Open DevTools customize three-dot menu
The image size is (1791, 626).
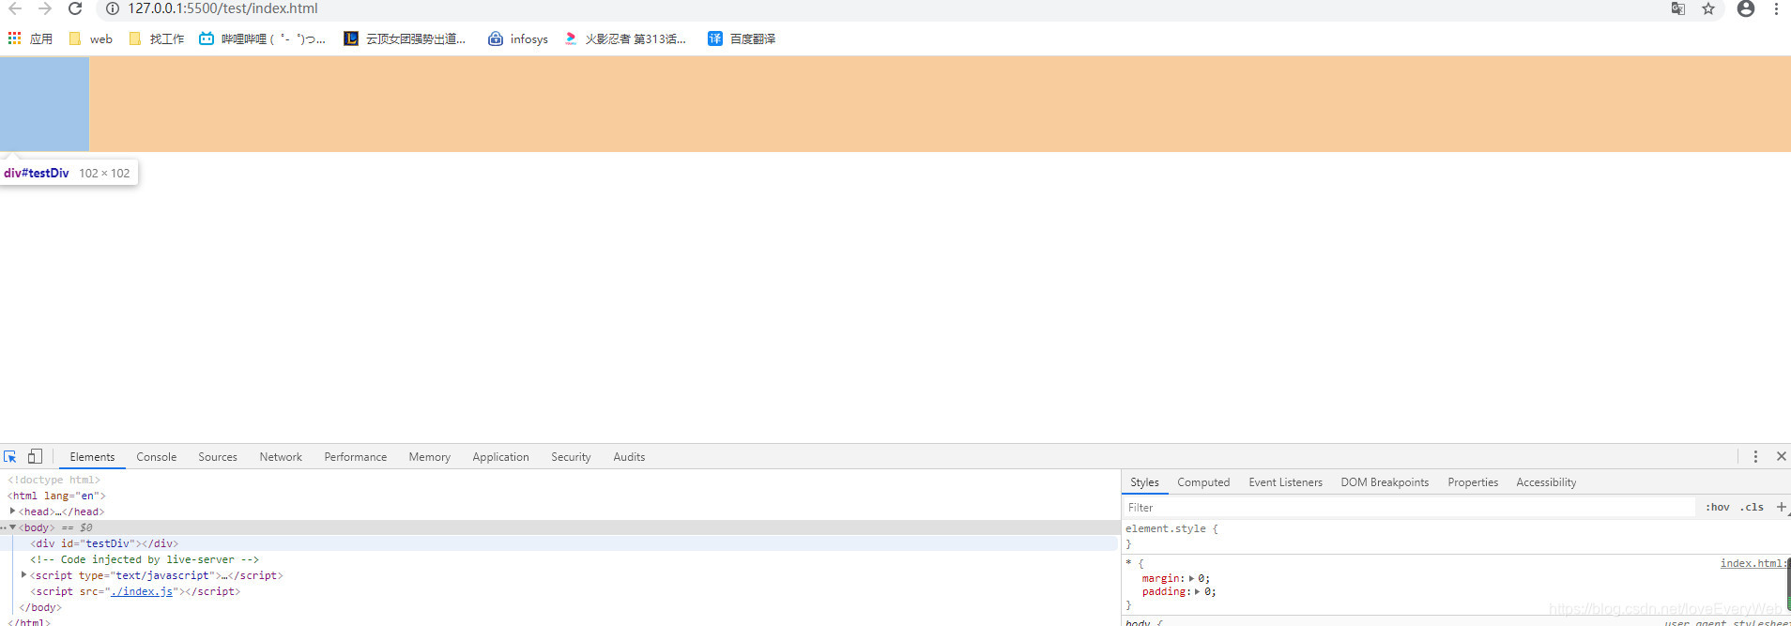point(1755,456)
